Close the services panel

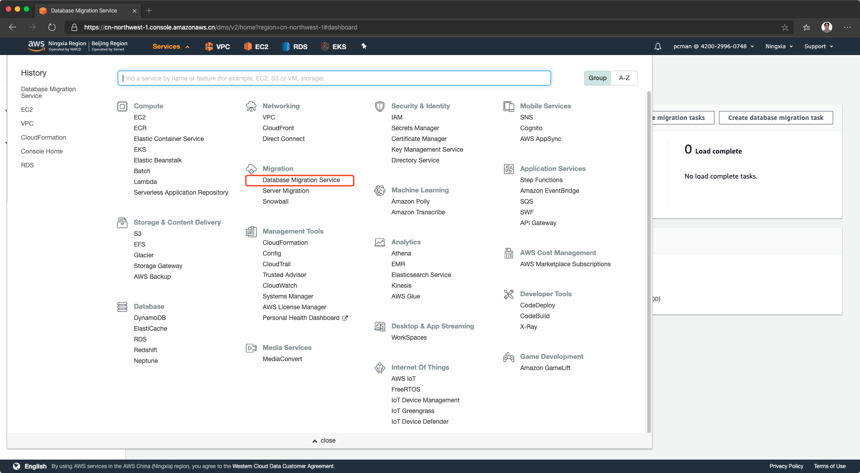point(324,440)
